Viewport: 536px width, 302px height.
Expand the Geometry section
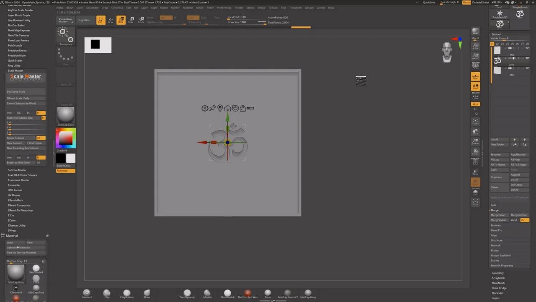point(497,273)
